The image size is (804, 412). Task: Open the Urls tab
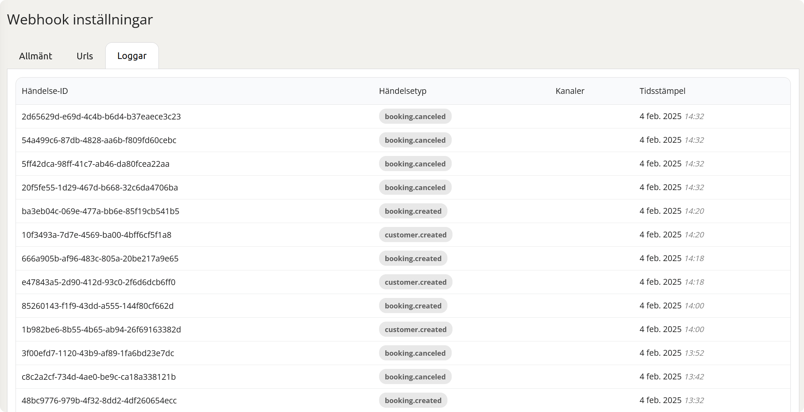(85, 56)
